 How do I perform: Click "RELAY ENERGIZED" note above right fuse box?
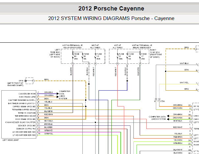(142, 48)
